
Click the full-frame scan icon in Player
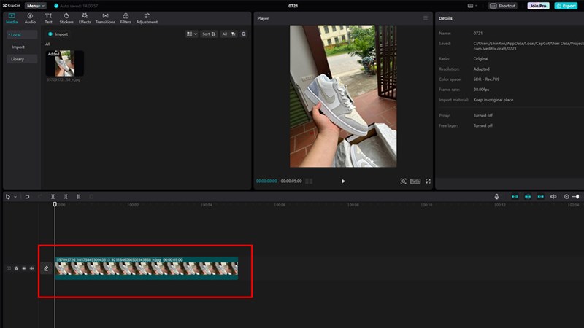[403, 181]
